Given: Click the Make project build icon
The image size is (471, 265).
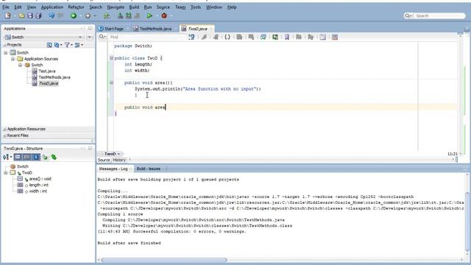Looking at the screenshot, I should point(121,15).
